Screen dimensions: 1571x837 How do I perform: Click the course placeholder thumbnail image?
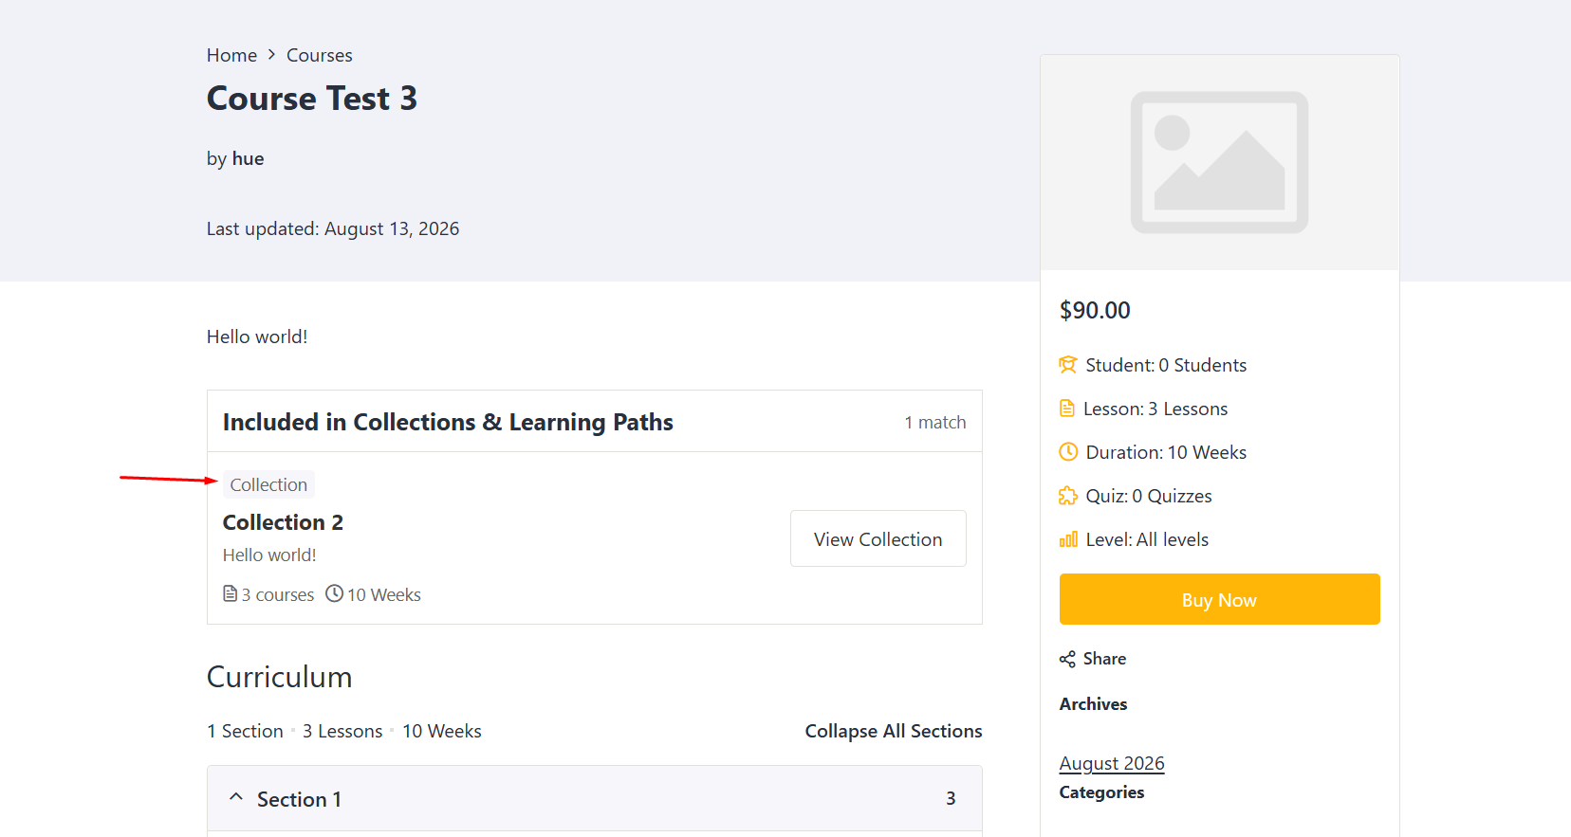(x=1219, y=162)
